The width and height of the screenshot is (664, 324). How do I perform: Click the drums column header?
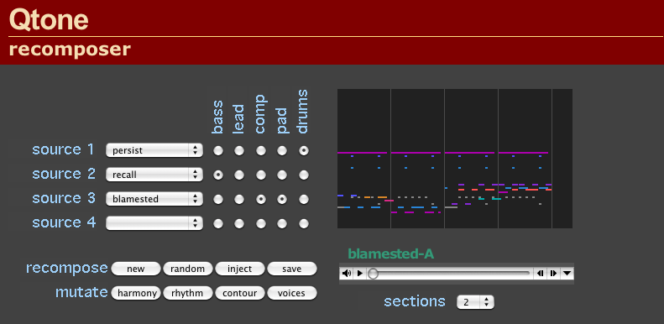(302, 112)
